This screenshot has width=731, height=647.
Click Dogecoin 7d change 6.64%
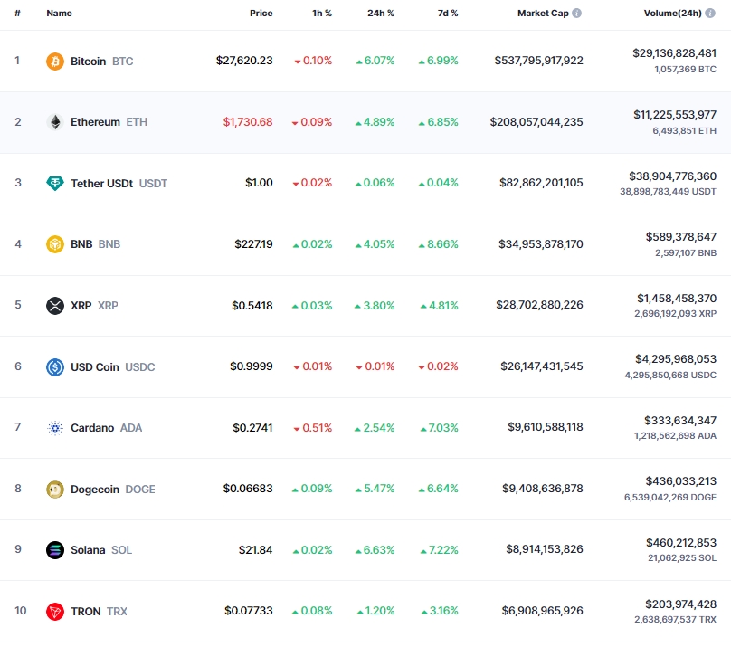(439, 489)
